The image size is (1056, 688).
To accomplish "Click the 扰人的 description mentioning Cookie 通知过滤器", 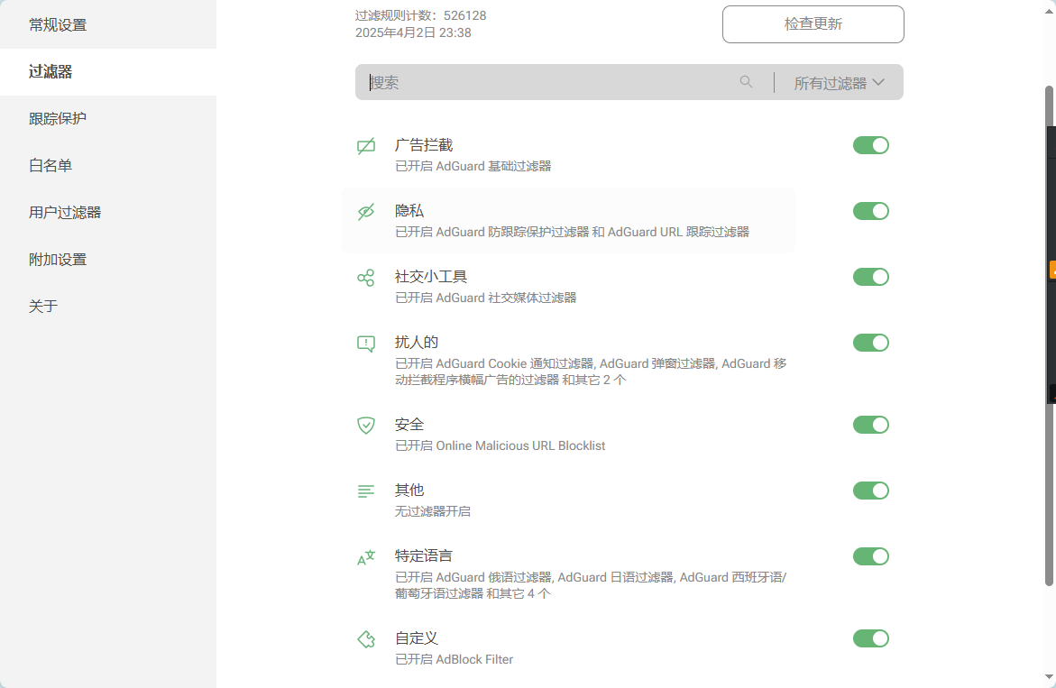I will (x=591, y=372).
